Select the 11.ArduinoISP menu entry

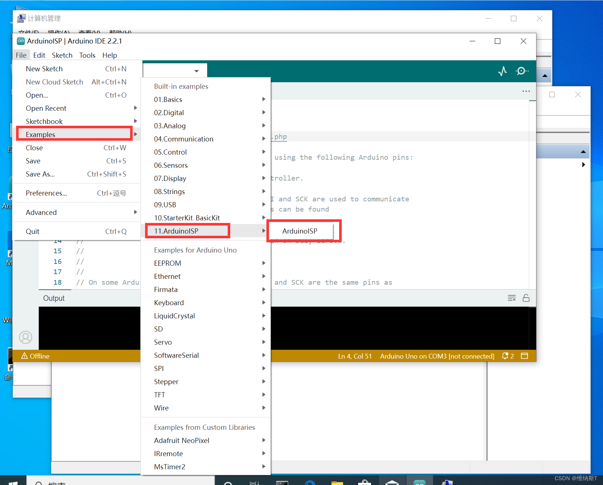click(x=206, y=231)
